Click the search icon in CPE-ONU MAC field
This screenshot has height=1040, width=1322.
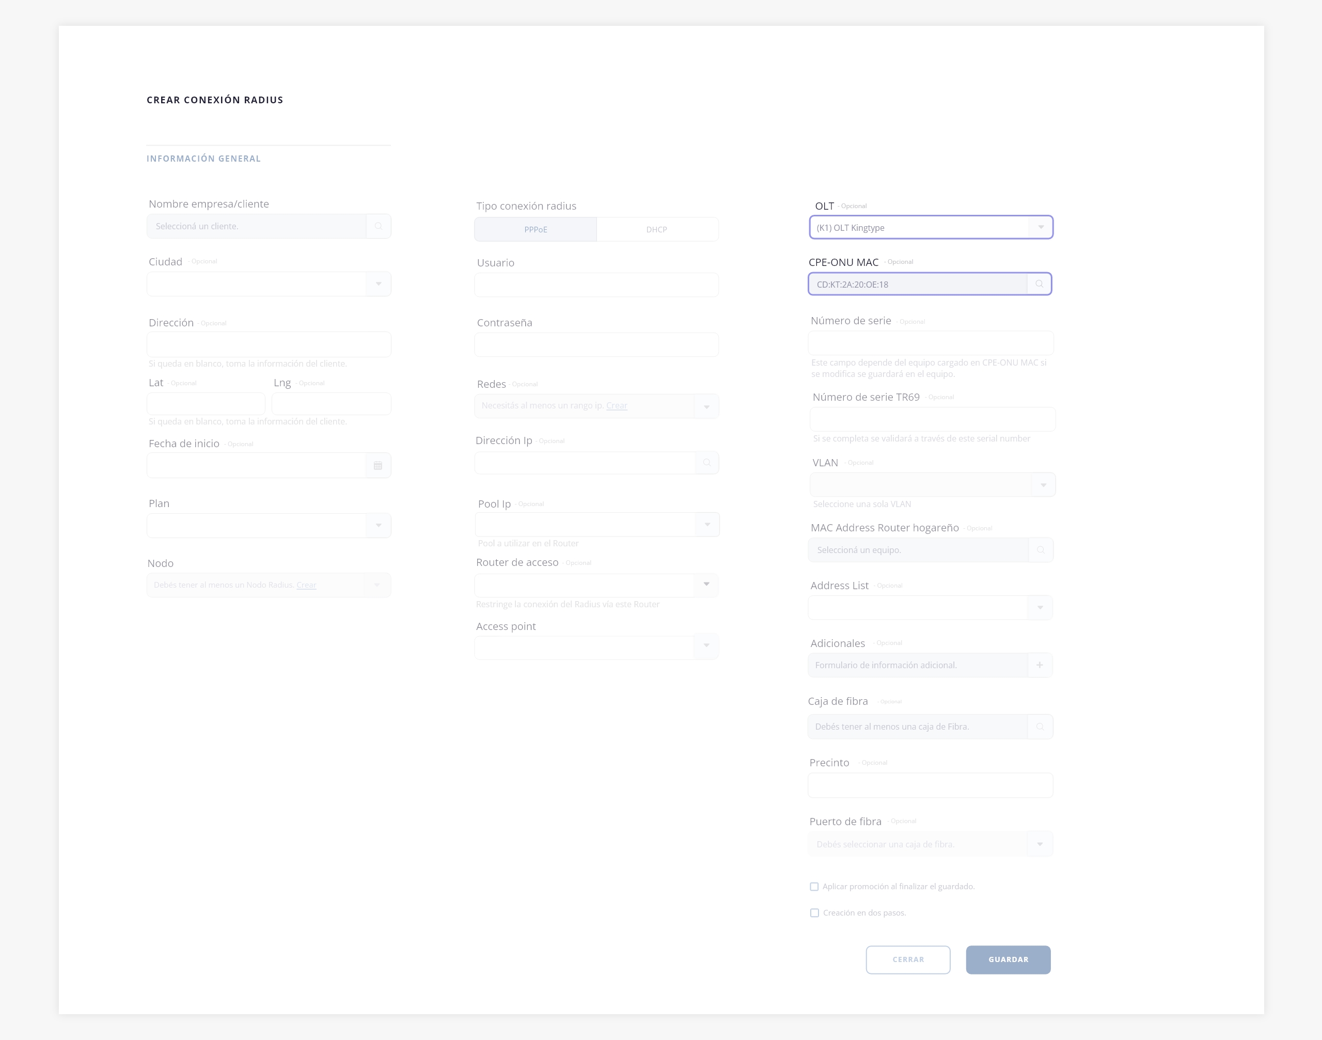1040,283
